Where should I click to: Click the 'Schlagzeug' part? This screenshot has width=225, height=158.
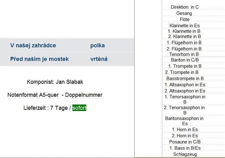click(184, 154)
